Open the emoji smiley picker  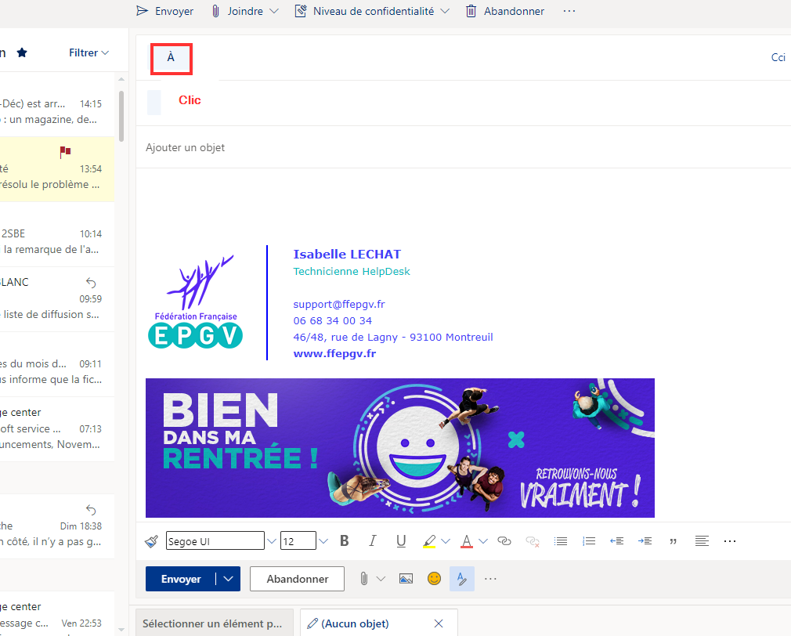click(x=434, y=579)
